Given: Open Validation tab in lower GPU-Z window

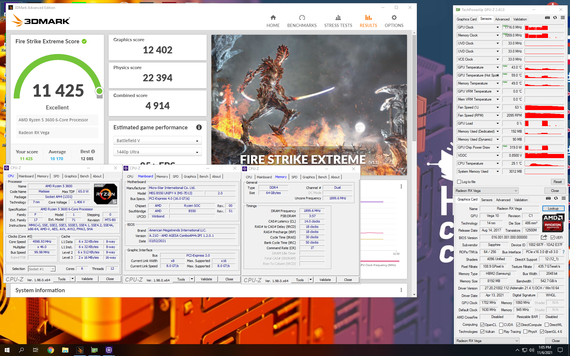Looking at the screenshot, I should pyautogui.click(x=521, y=200).
